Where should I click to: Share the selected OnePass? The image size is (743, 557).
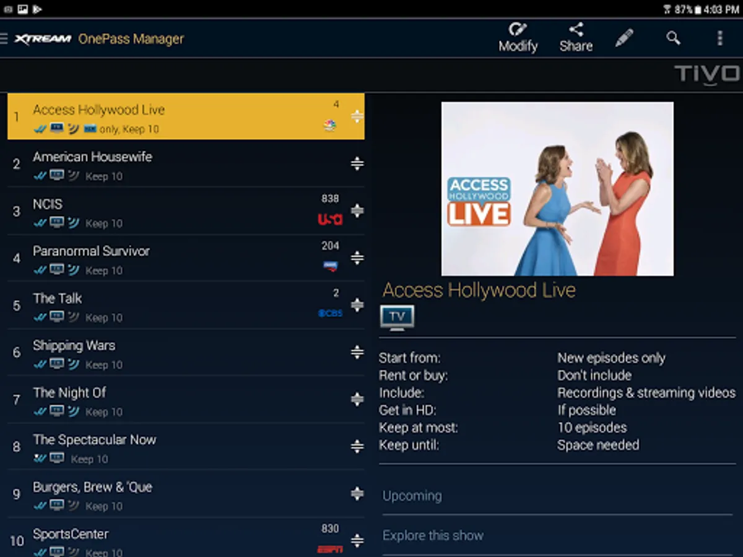576,38
